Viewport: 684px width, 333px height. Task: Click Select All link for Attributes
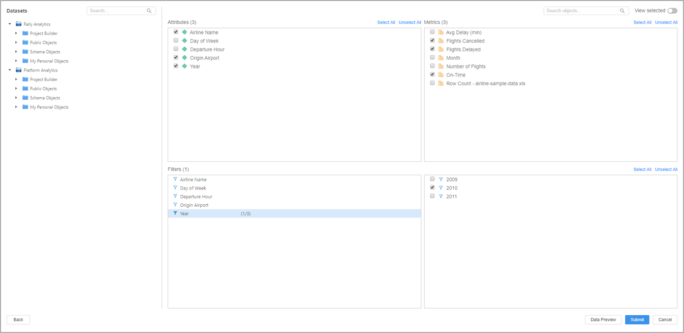click(386, 22)
